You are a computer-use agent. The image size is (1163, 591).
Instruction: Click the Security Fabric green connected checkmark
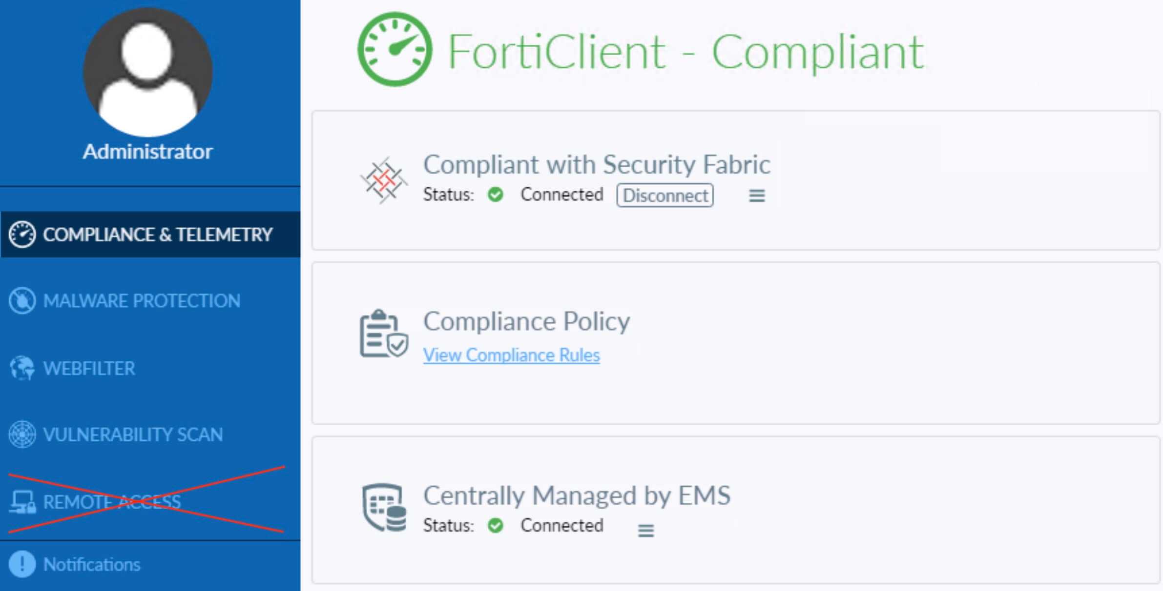[495, 195]
